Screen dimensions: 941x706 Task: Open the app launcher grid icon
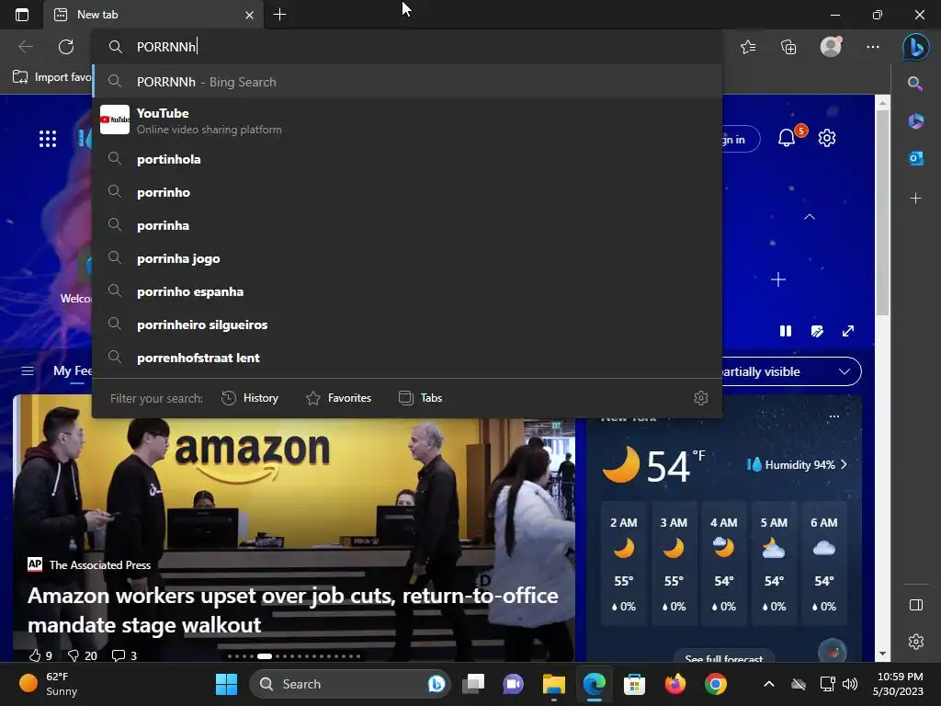[x=48, y=139]
